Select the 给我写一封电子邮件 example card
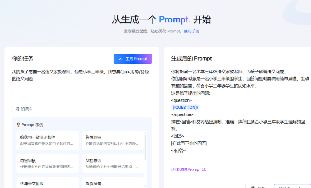 48,140
